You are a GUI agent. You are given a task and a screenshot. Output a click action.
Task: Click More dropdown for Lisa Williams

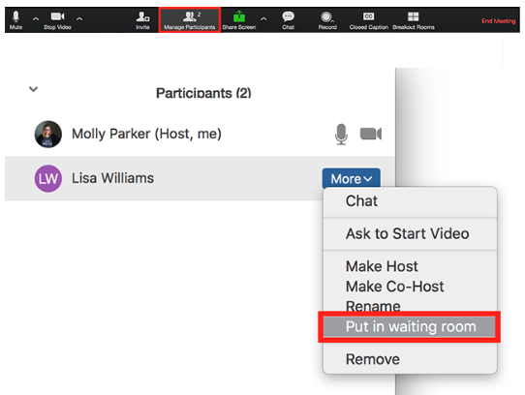[x=352, y=178]
